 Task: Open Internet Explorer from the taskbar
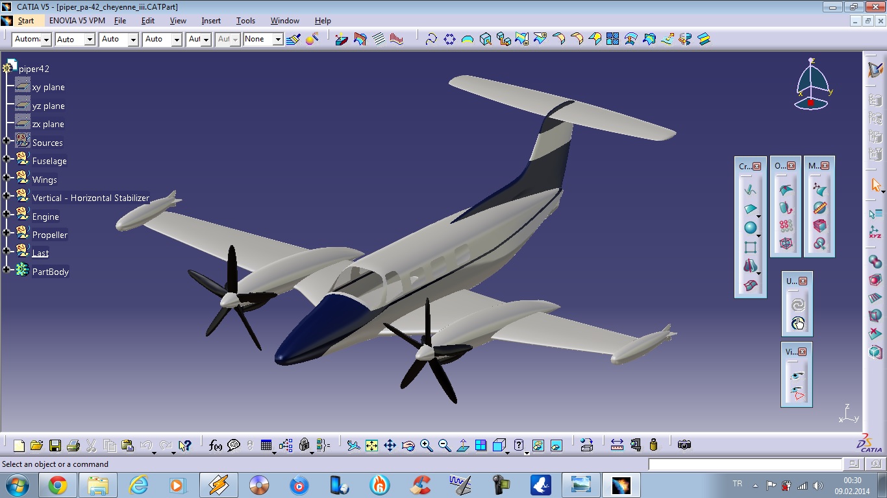tap(138, 485)
